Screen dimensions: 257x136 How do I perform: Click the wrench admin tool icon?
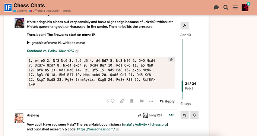pos(184,26)
